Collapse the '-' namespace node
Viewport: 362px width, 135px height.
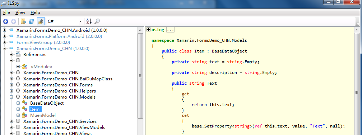pos(11,61)
